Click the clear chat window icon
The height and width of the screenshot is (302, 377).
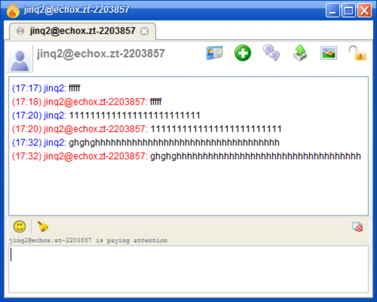[x=357, y=227]
